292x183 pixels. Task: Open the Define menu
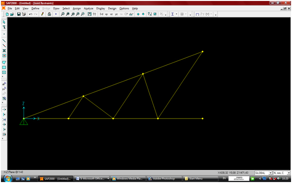coord(35,8)
